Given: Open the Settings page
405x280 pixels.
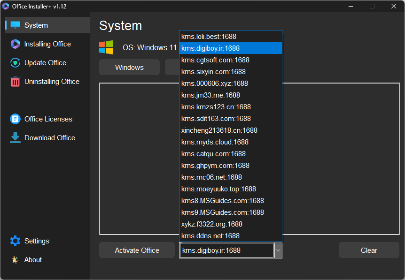Looking at the screenshot, I should pyautogui.click(x=47, y=241).
